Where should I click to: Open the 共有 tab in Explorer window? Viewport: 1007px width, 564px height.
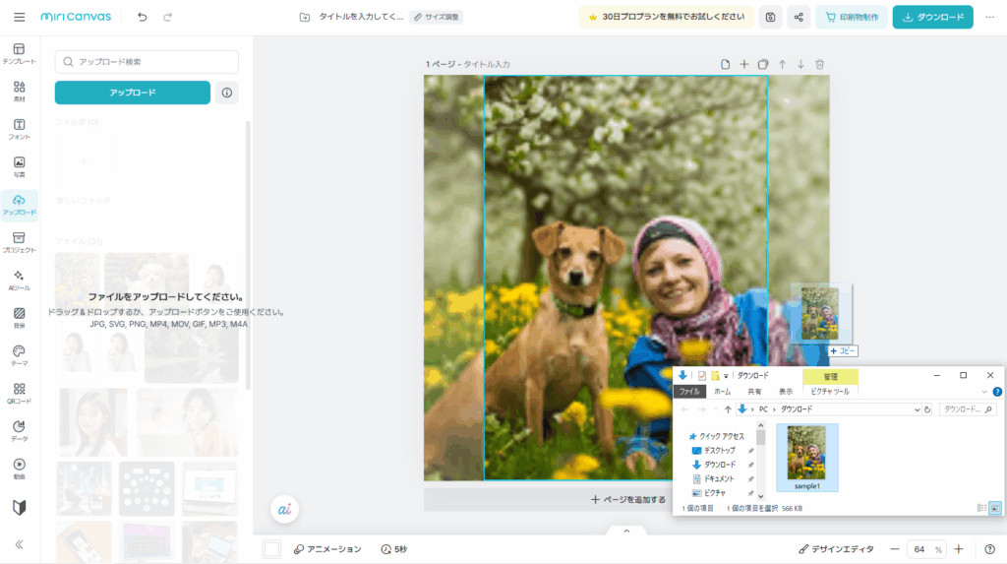tap(754, 392)
